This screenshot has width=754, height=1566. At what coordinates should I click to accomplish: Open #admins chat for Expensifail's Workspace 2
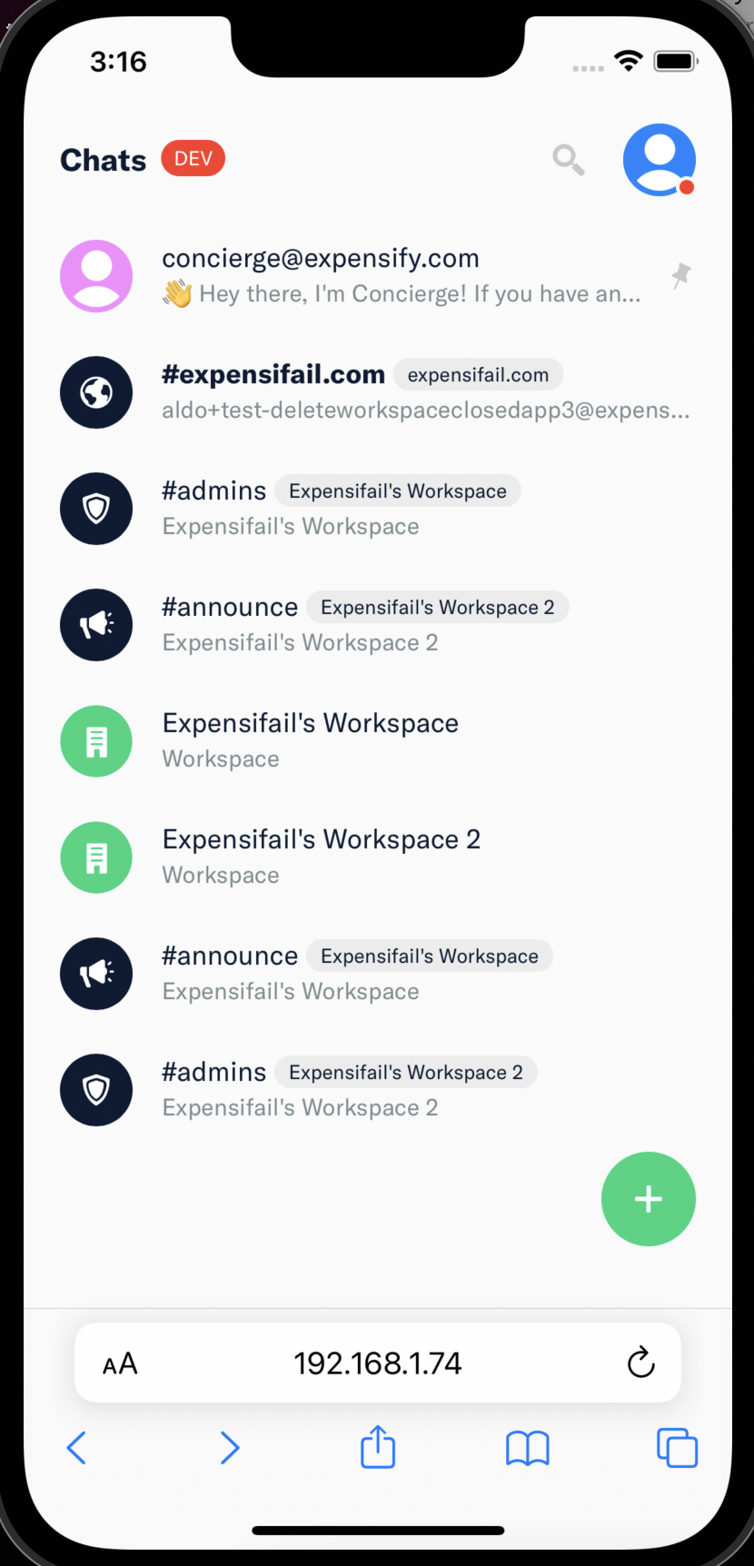coord(377,1090)
